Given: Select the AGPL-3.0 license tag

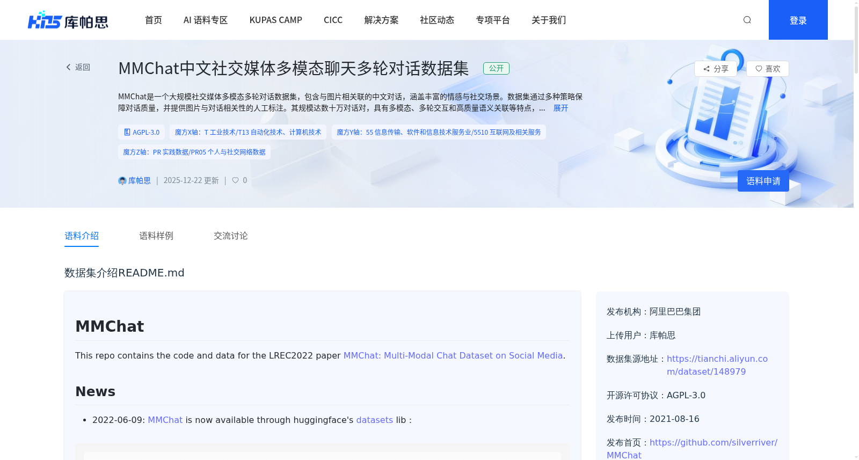Looking at the screenshot, I should [x=142, y=132].
